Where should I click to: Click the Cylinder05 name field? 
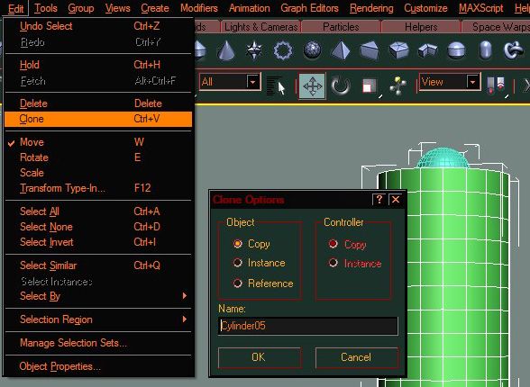[x=308, y=326]
